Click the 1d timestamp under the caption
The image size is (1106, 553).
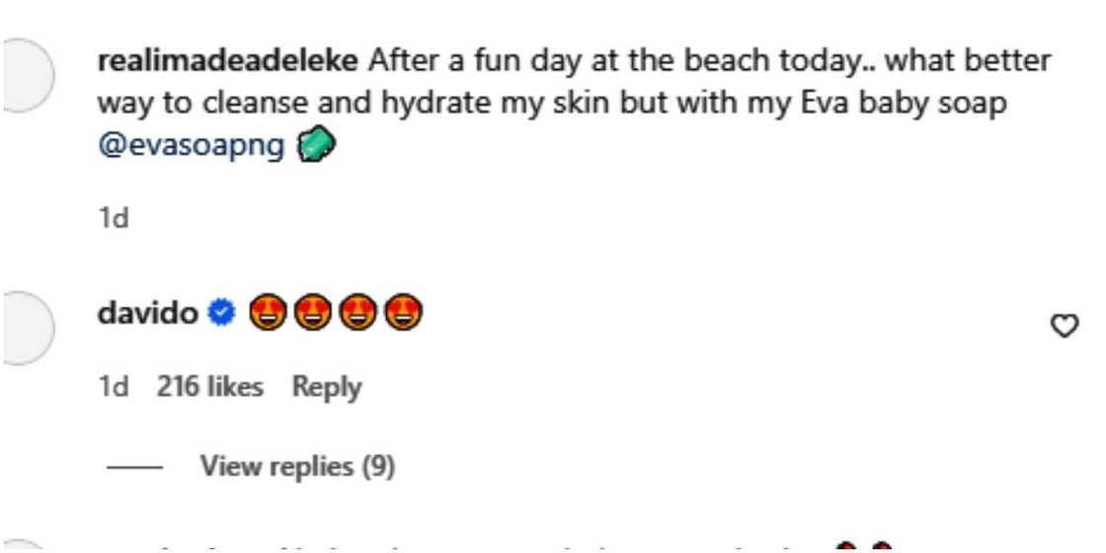pos(115,217)
